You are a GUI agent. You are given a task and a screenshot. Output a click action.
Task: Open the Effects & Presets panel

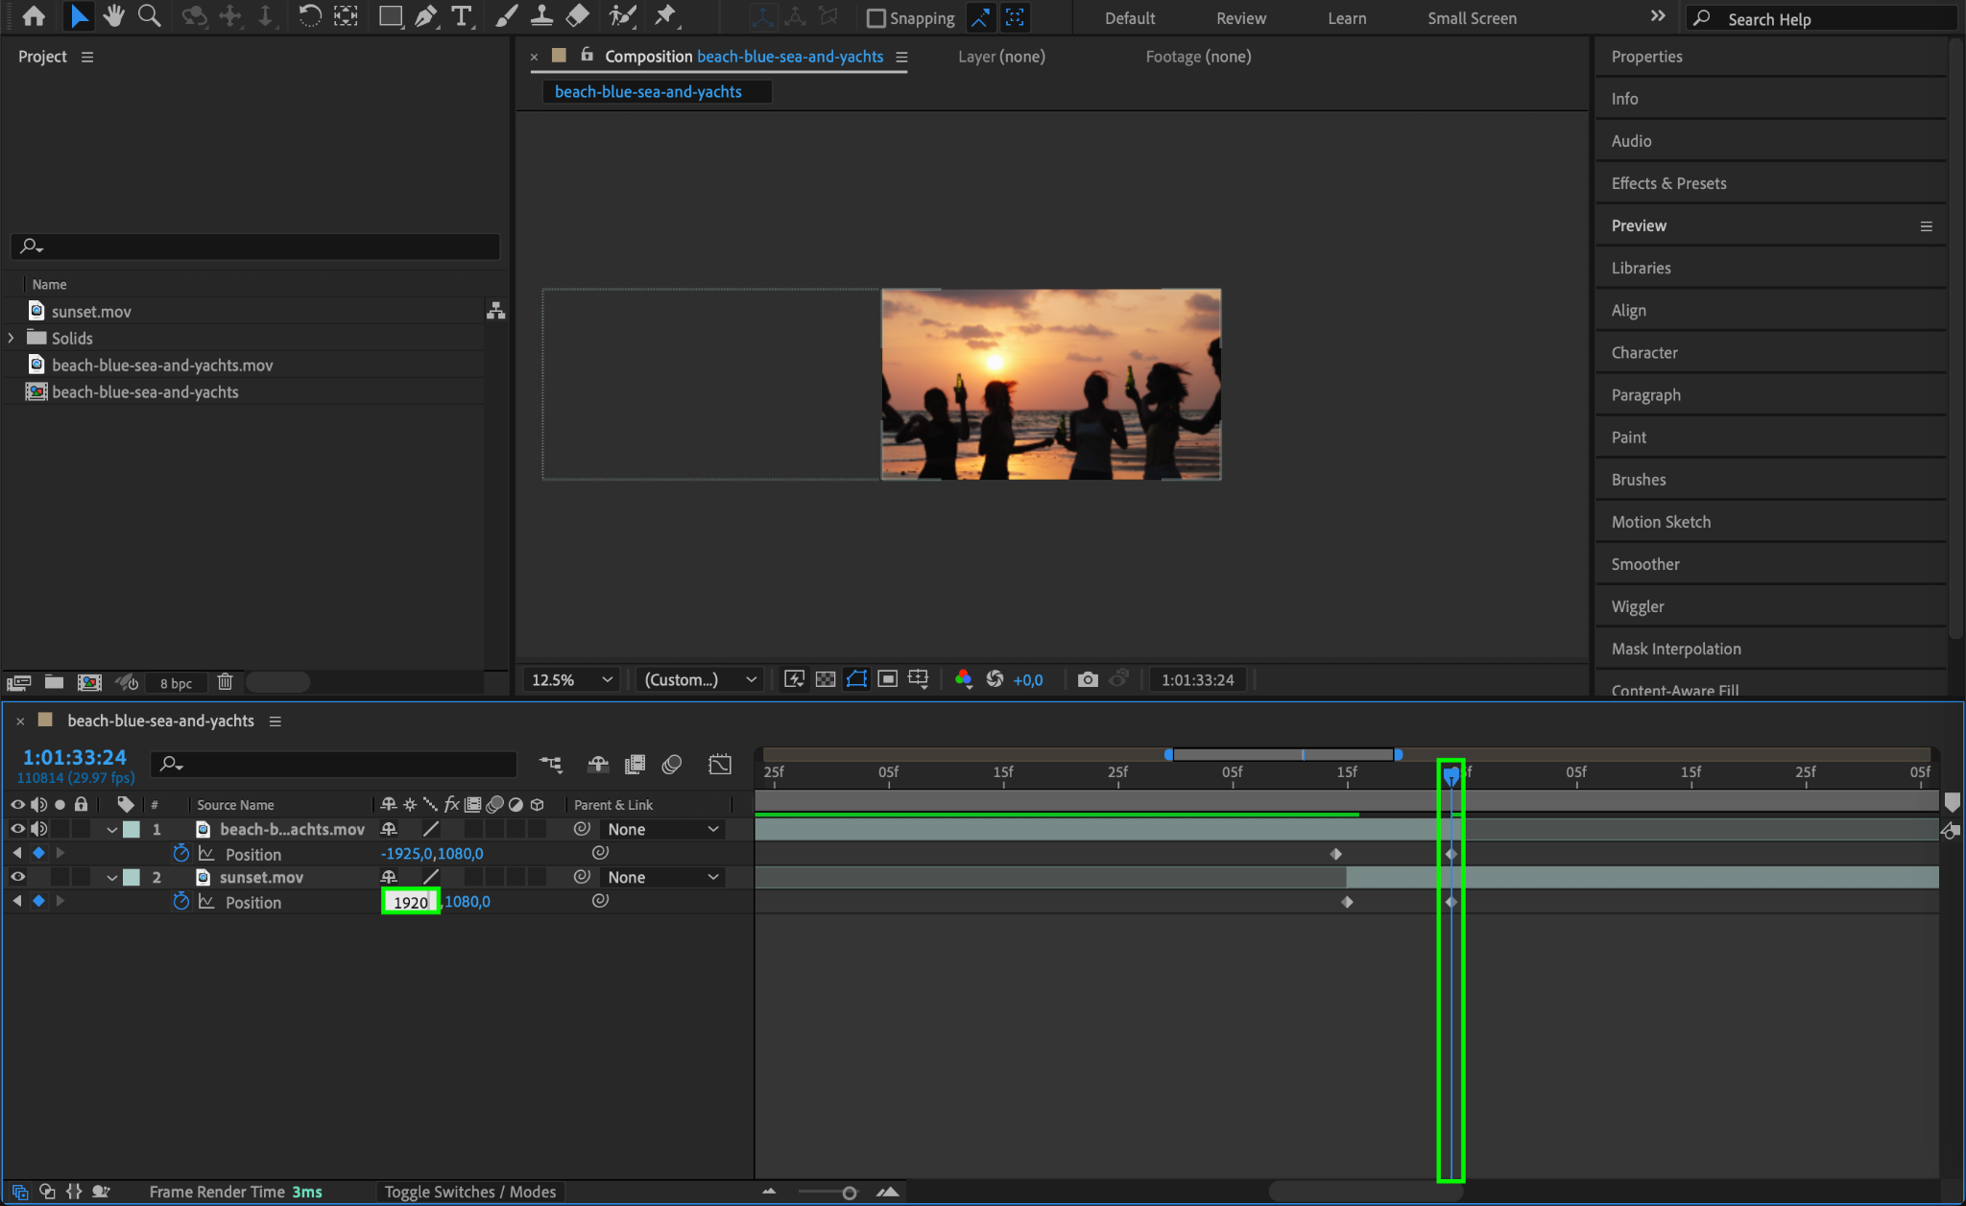(1668, 183)
